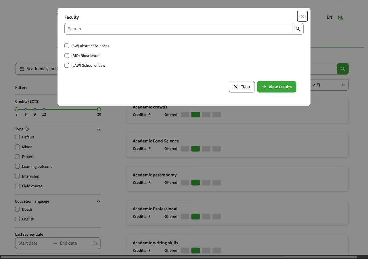The height and width of the screenshot is (259, 368).
Task: Click the magnifier icon in Faculty search
Action: (x=298, y=29)
